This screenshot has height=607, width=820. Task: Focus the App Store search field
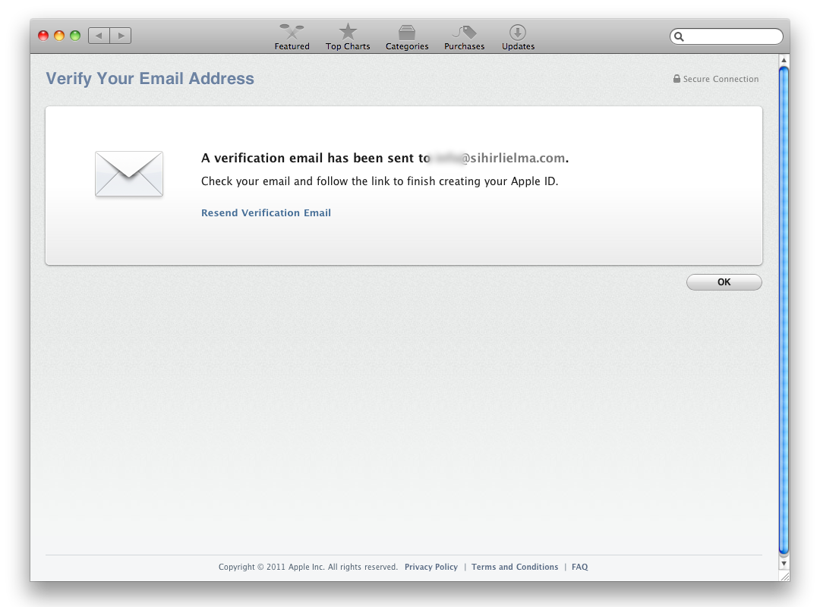[x=727, y=36]
